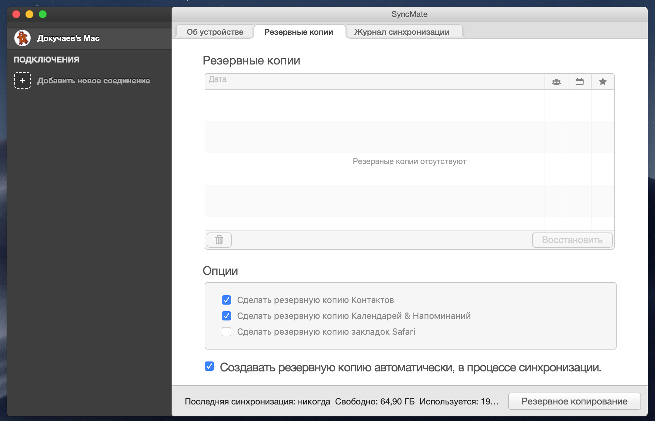Click the star bookmarks icon in the table header
Screen dimensions: 655x421
pos(602,81)
